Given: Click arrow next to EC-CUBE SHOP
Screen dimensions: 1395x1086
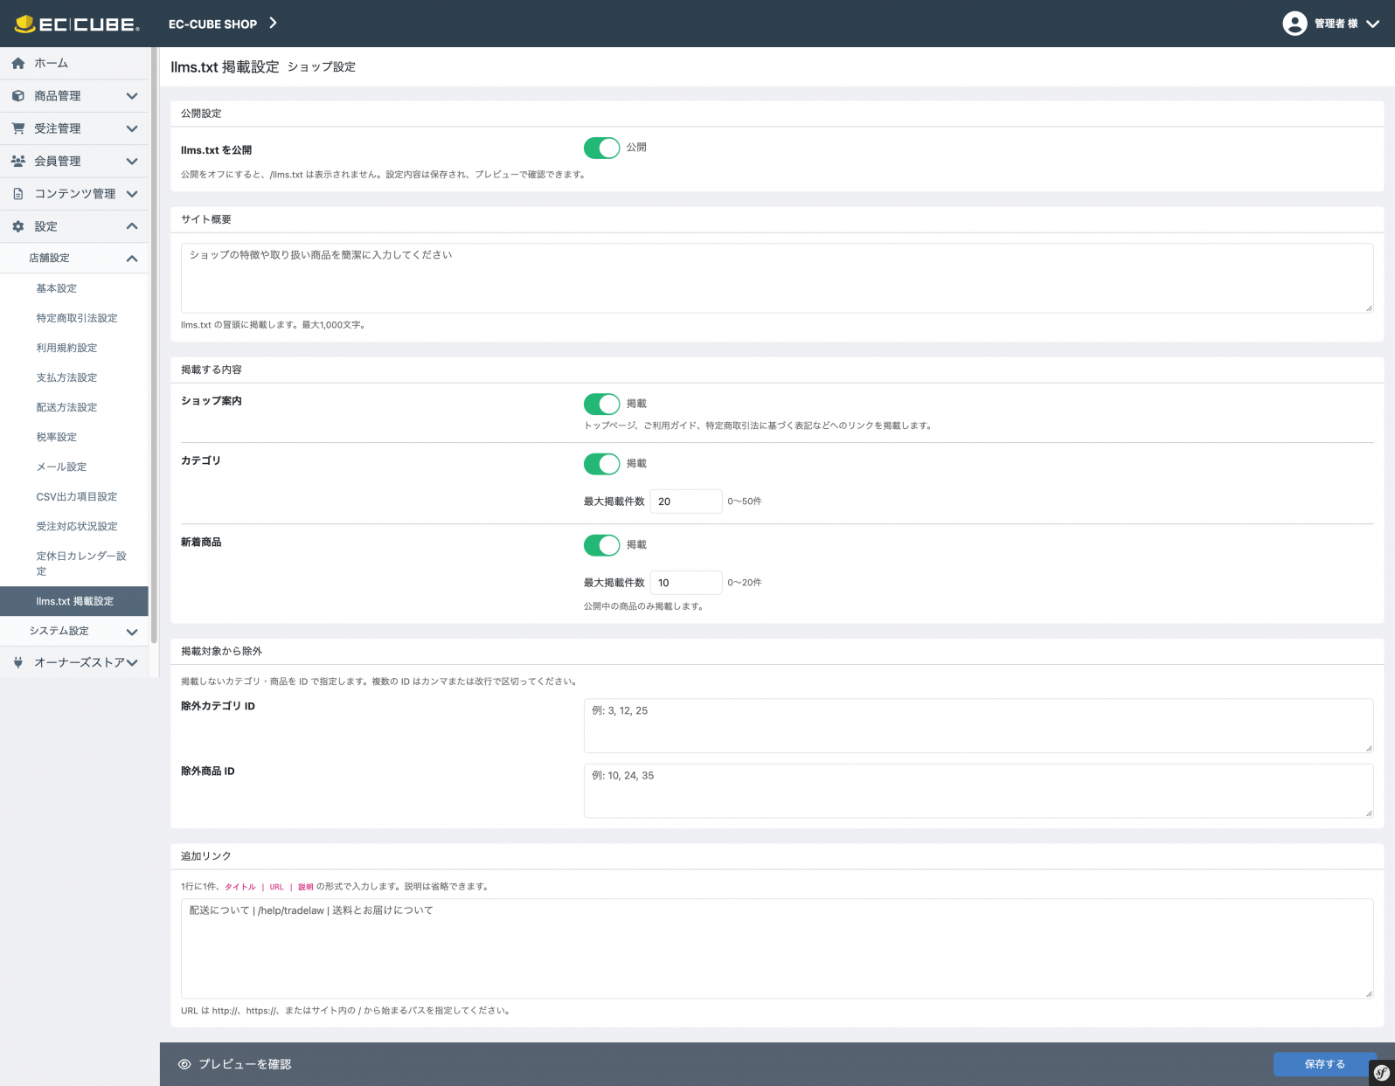Looking at the screenshot, I should [273, 23].
